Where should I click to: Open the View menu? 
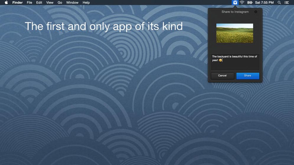pos(50,2)
